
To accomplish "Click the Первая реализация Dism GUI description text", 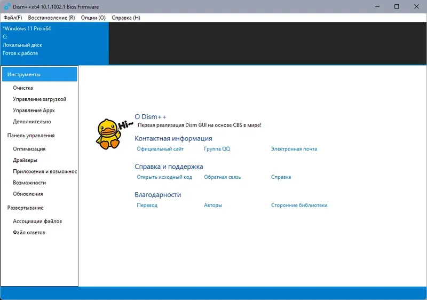I will [x=199, y=125].
